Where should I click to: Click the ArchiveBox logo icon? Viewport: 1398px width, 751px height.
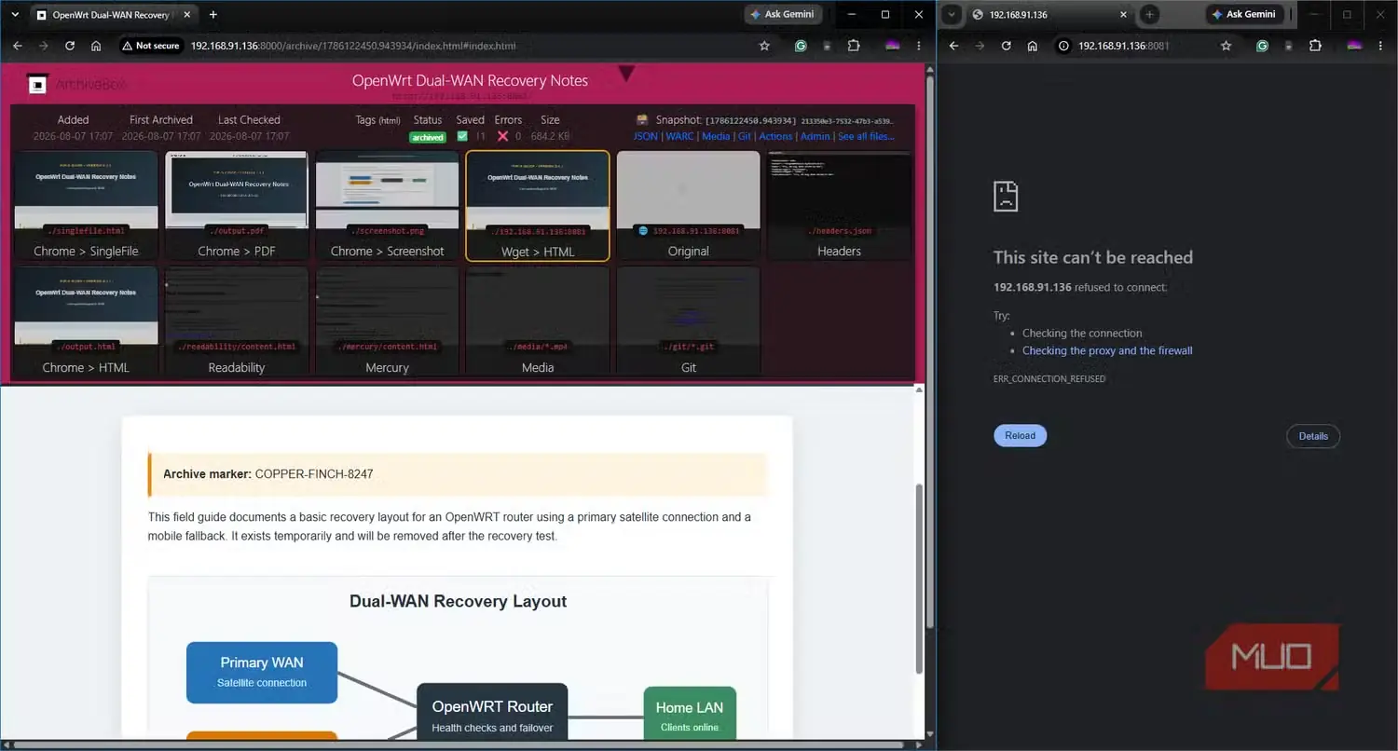coord(37,85)
